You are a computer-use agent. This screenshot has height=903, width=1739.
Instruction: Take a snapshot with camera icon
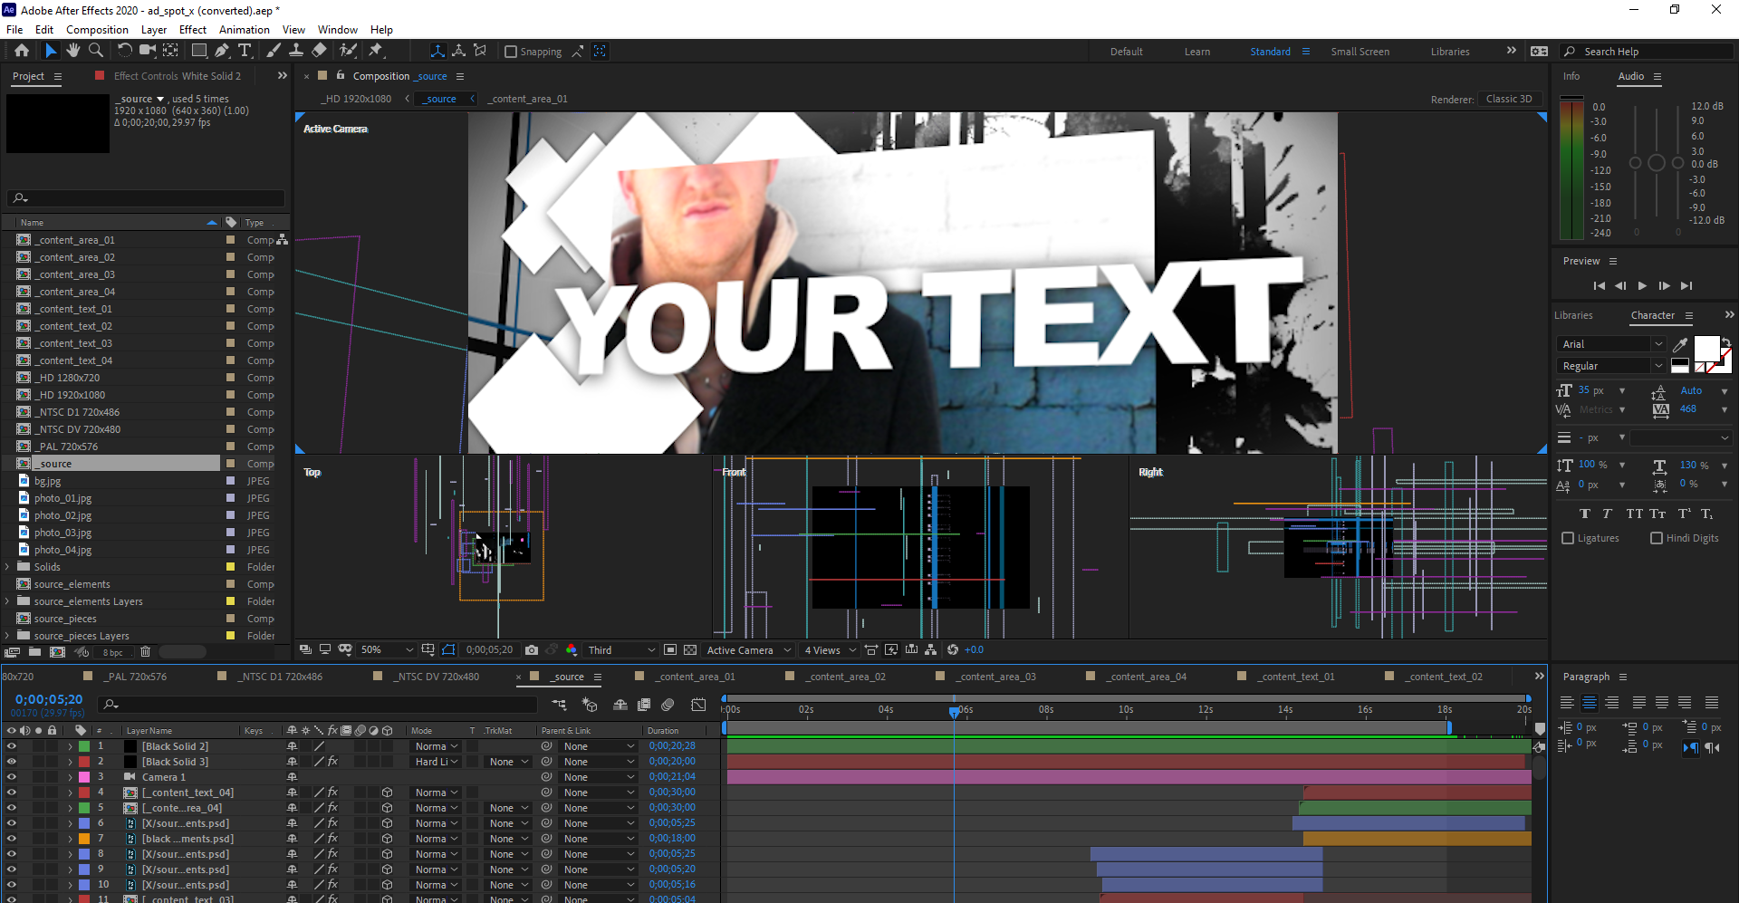point(532,650)
